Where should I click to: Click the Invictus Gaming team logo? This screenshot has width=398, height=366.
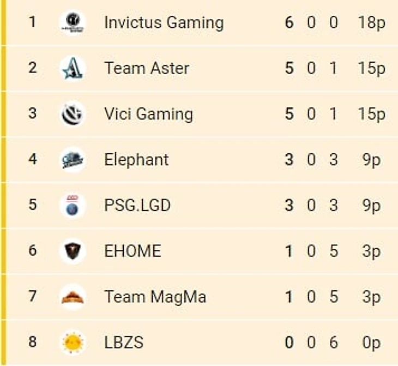tap(73, 22)
